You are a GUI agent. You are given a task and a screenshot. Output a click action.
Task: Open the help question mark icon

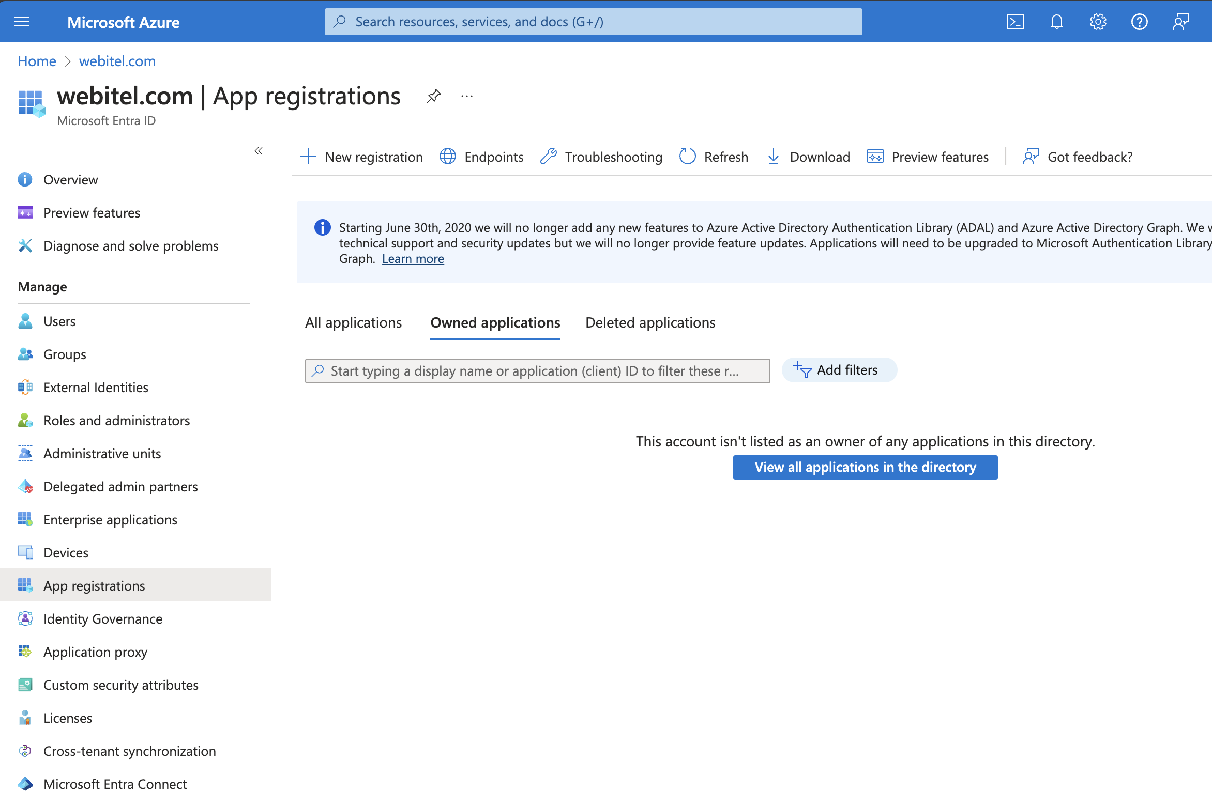point(1139,22)
